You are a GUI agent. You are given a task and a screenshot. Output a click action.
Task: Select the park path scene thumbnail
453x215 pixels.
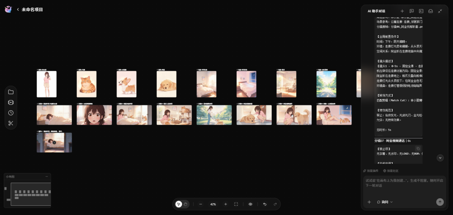click(x=326, y=84)
